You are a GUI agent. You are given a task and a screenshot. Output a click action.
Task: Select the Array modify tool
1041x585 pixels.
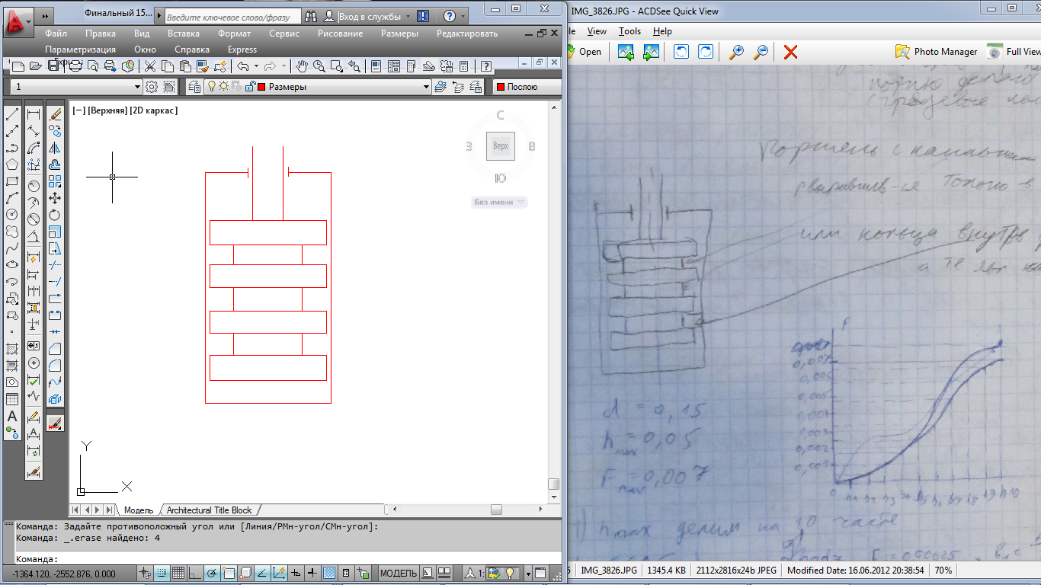click(55, 182)
